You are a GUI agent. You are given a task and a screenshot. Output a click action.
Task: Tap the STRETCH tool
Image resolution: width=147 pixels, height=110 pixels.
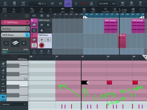tap(142, 10)
